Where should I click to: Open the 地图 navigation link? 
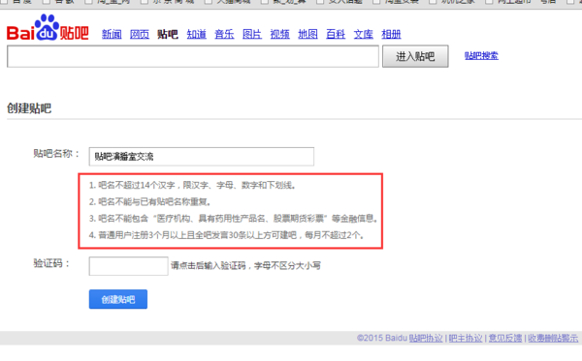pyautogui.click(x=307, y=35)
